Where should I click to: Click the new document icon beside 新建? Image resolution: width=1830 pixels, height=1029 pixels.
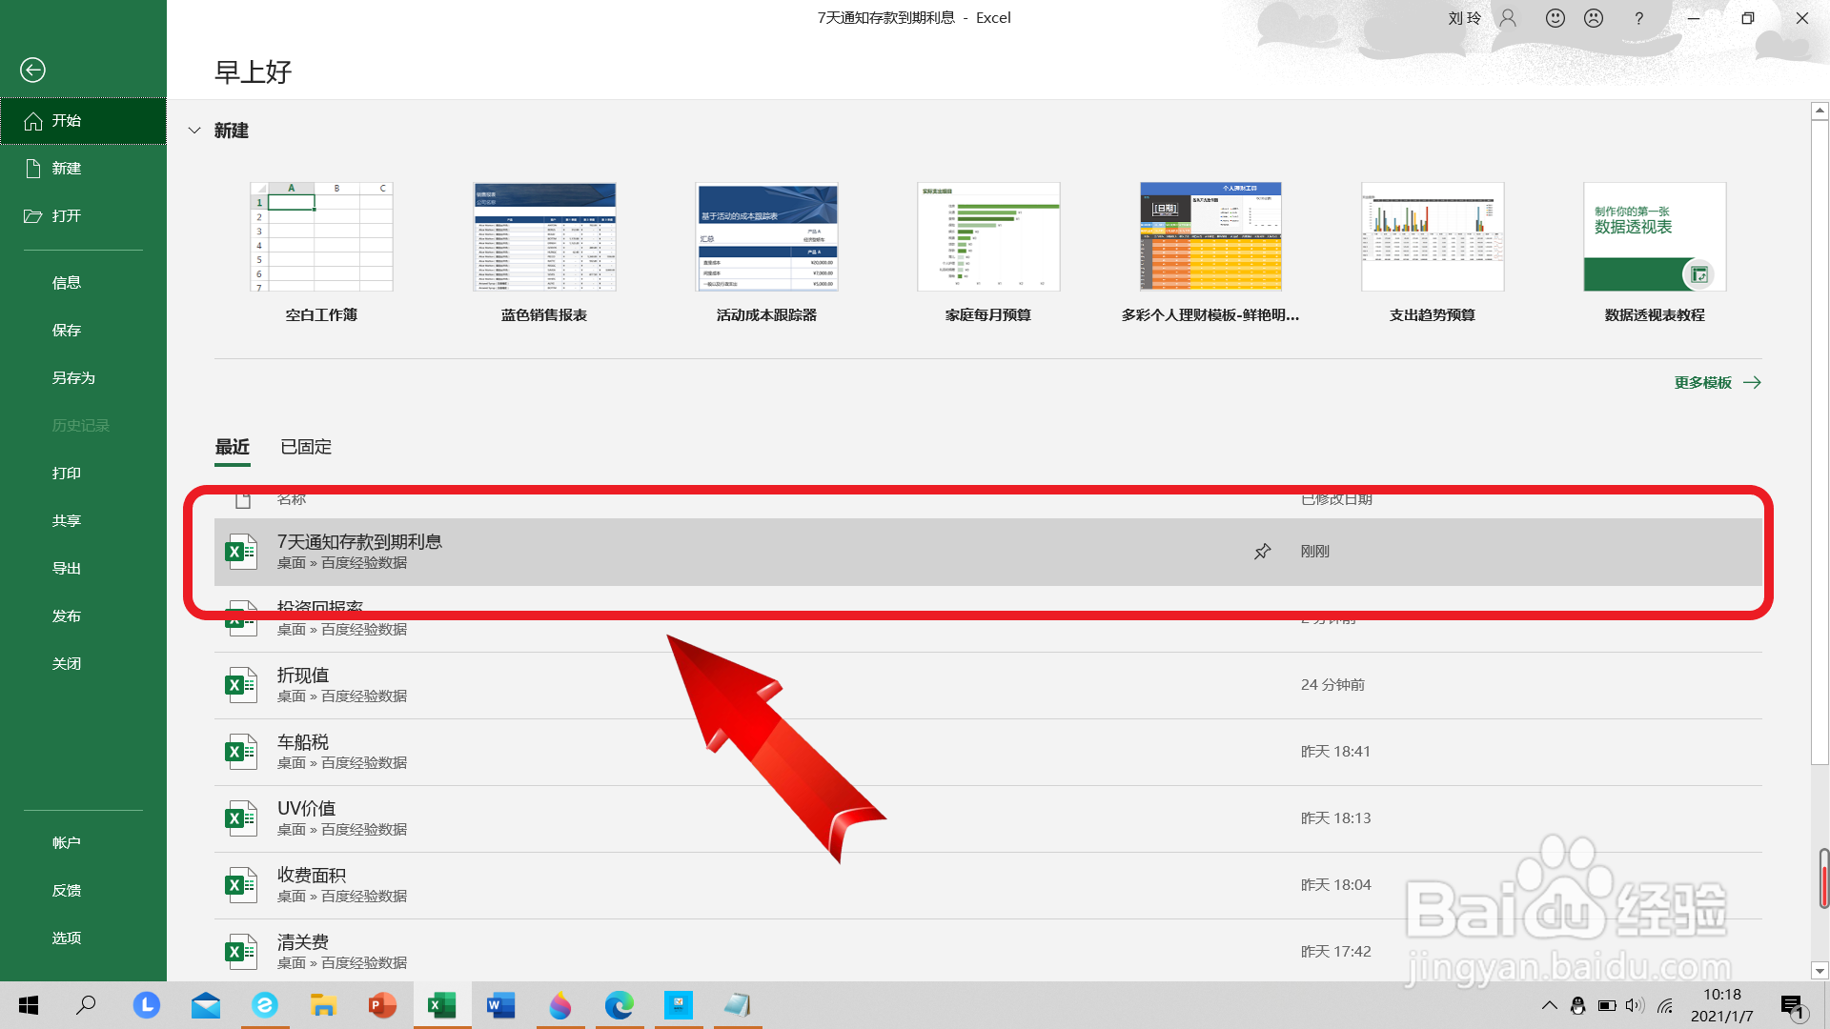(x=33, y=169)
